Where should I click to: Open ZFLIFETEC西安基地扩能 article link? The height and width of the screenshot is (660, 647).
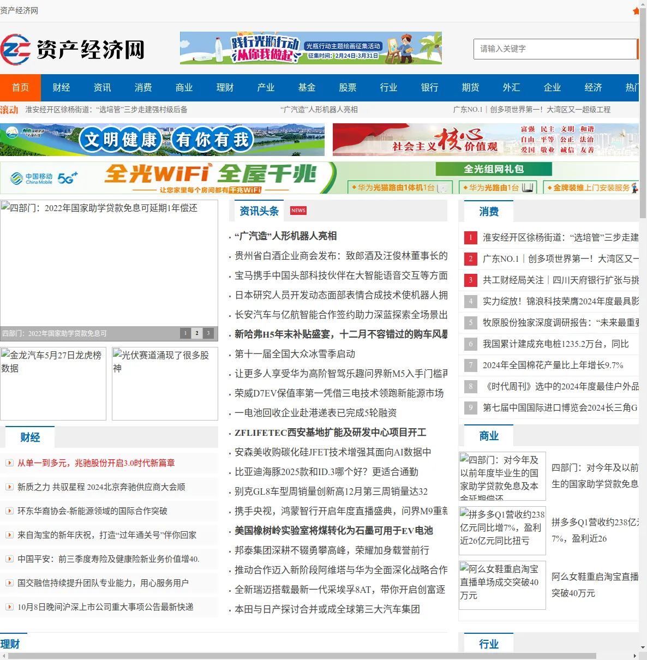(x=331, y=433)
